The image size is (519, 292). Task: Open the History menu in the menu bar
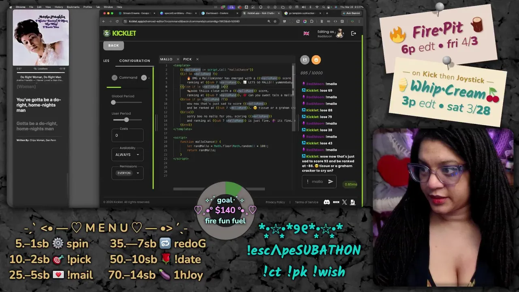pyautogui.click(x=59, y=7)
